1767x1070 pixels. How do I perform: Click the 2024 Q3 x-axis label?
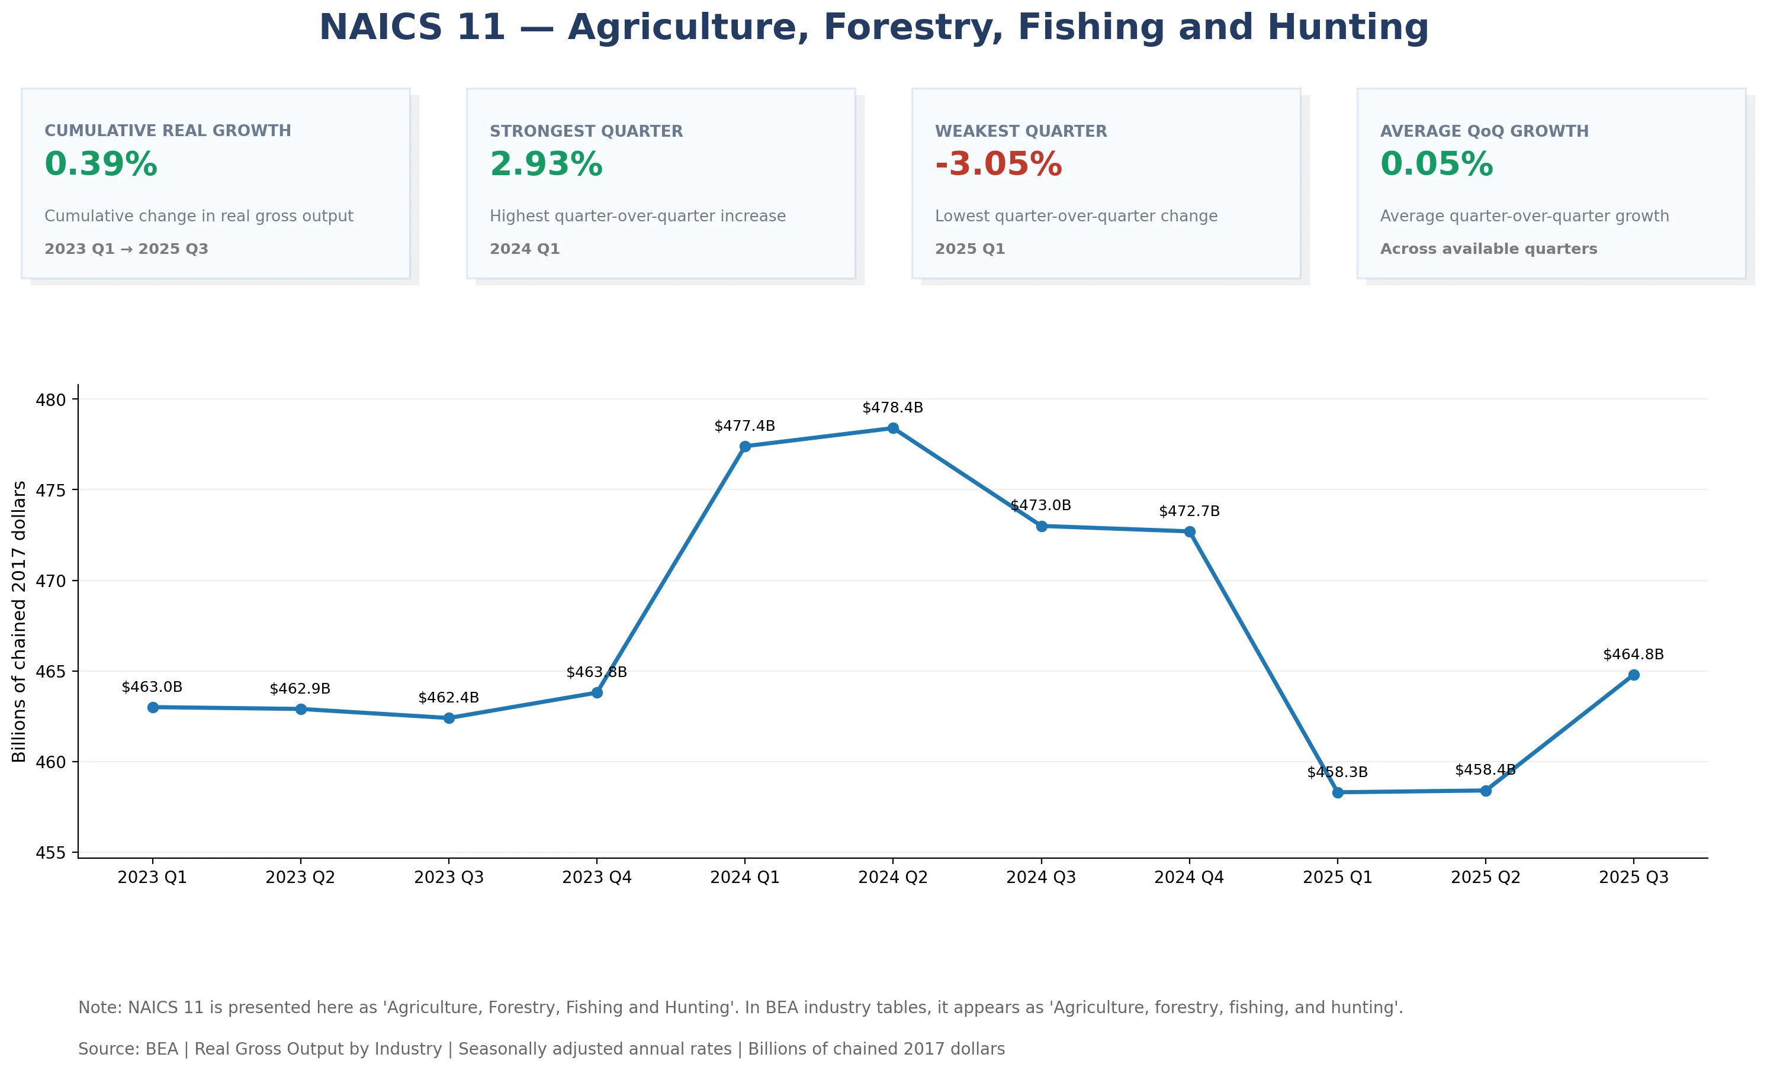pos(1041,877)
